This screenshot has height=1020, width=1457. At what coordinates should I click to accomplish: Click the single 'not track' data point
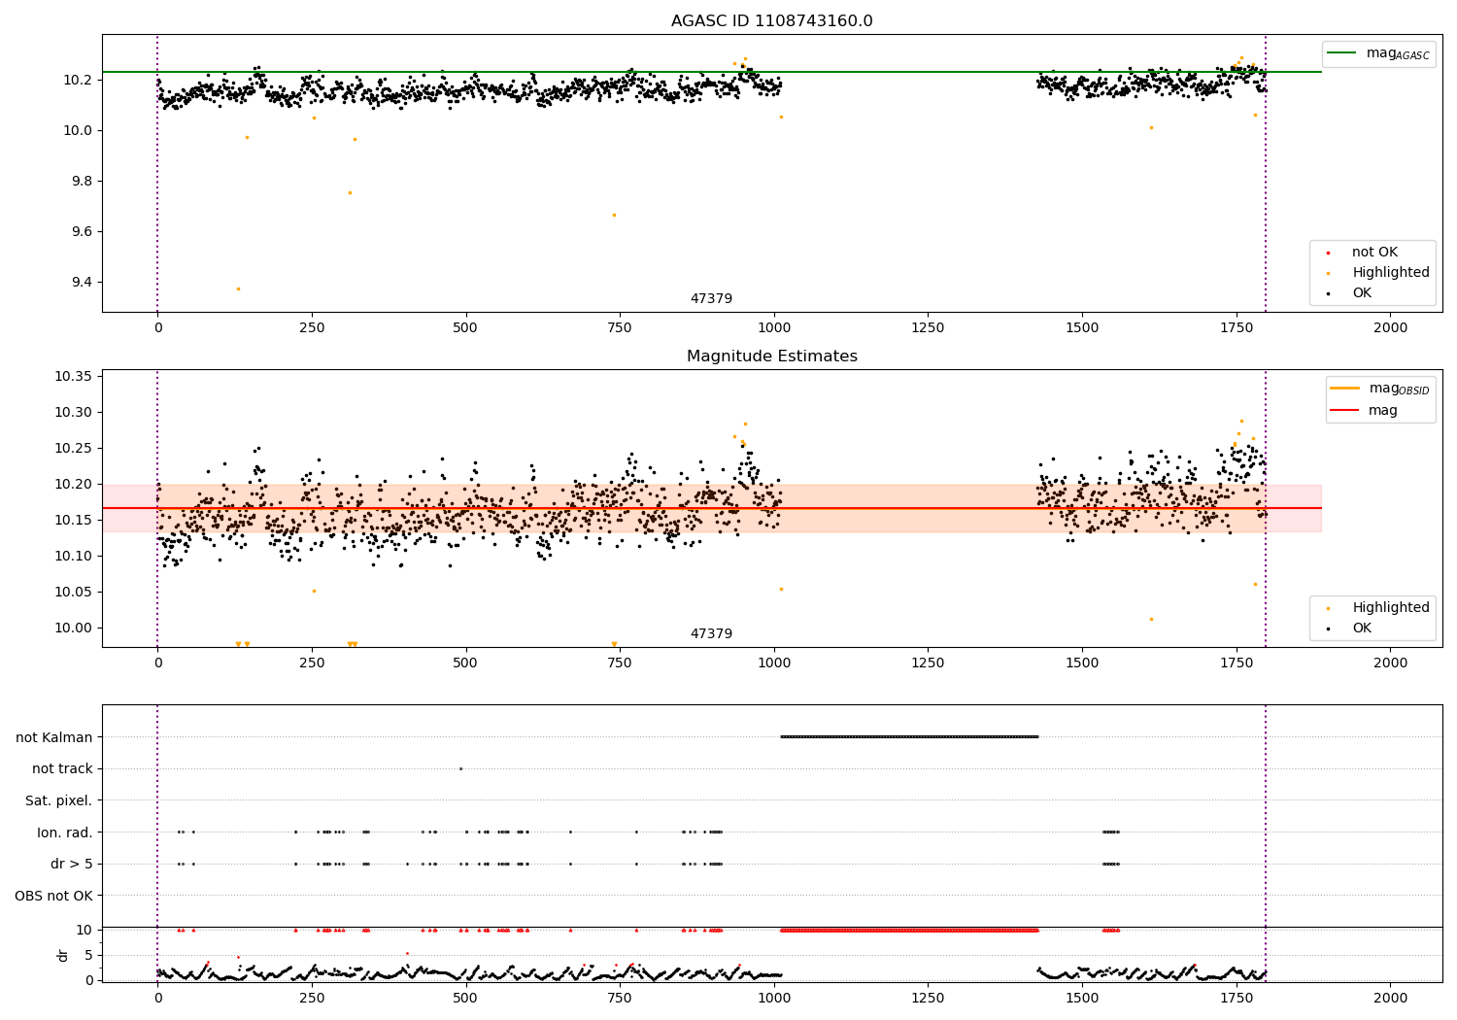click(460, 768)
